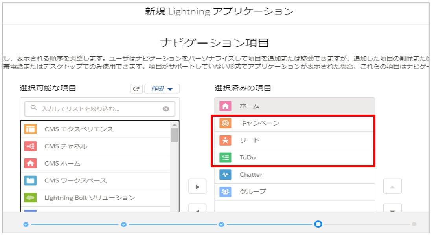432x235 pixels.
Task: Select Lightning Bolt ソリューション row text
Action: (x=90, y=198)
